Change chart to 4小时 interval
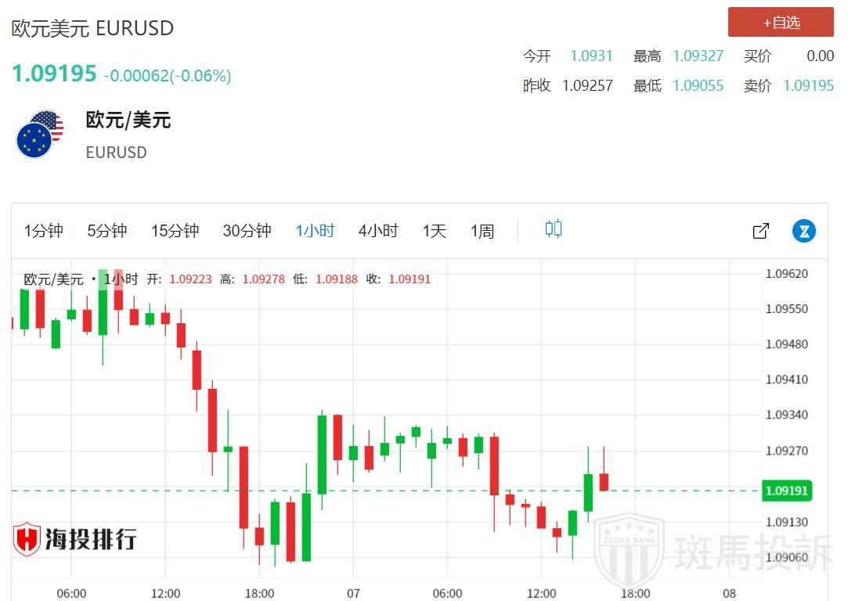 378,231
